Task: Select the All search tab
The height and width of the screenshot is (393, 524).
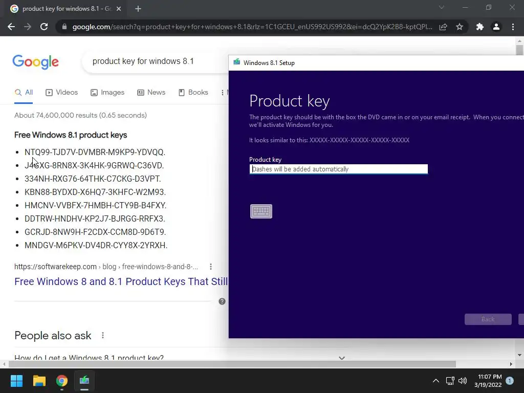Action: (x=24, y=93)
